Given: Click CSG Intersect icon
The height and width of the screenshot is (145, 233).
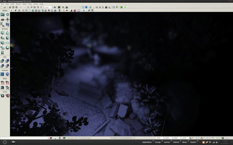Looking at the screenshot, I should click(2, 66).
